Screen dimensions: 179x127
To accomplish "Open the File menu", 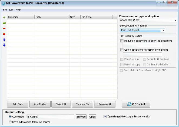I will pos(5,10).
